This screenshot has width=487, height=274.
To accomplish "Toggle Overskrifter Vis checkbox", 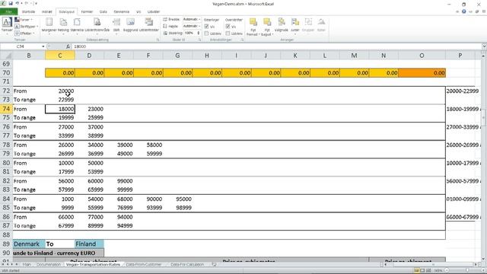I will 228,27.
